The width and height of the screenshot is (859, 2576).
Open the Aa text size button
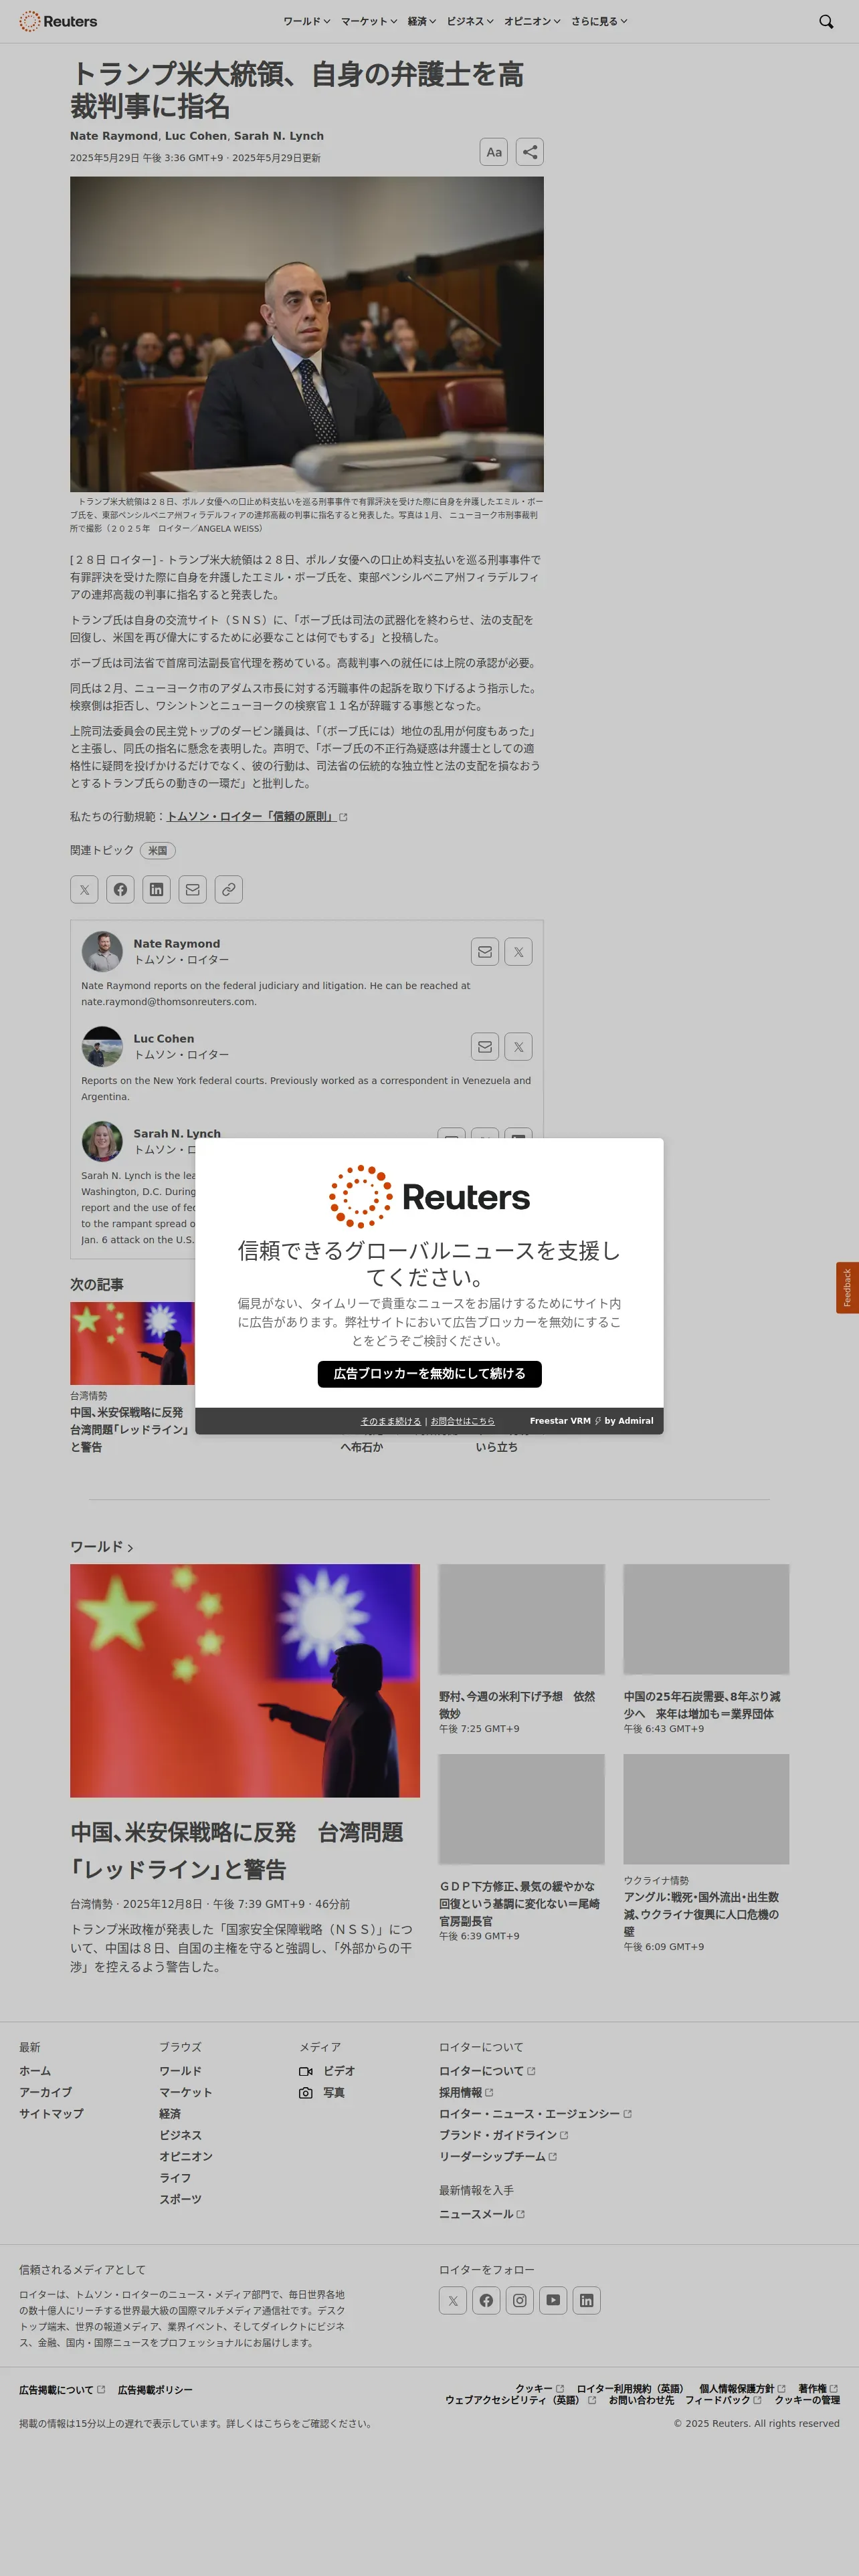pos(493,152)
